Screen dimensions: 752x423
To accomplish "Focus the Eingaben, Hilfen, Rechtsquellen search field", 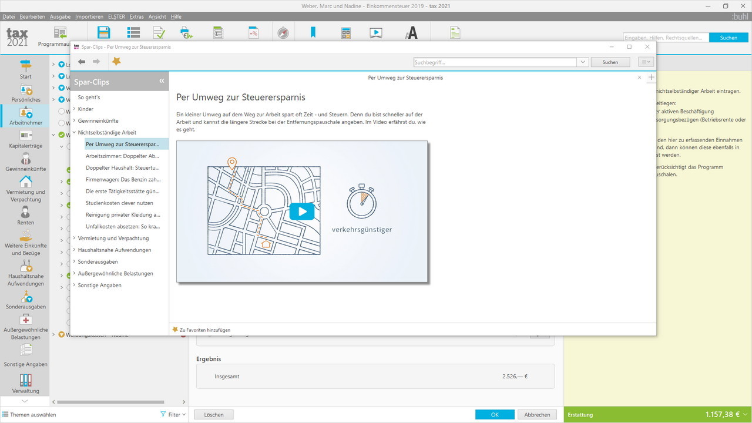I will (x=666, y=38).
